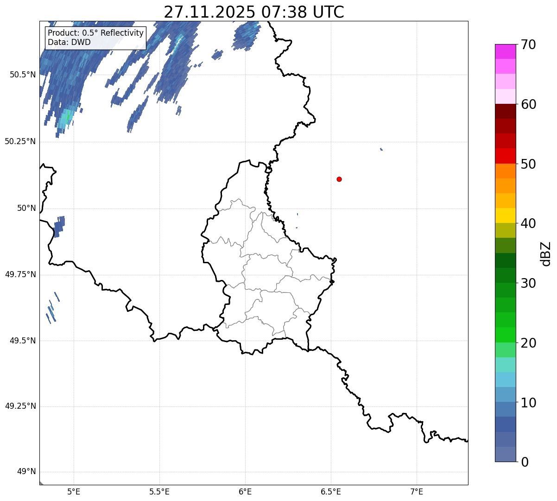Click the dBZ colorbar axis label

546,254
